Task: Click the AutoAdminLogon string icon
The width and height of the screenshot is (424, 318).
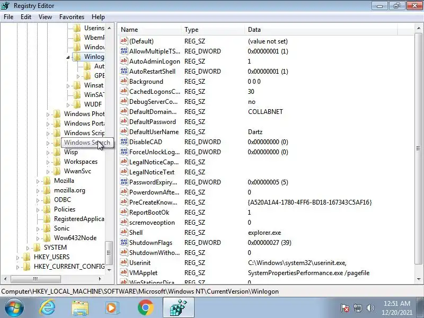Action: (124, 61)
